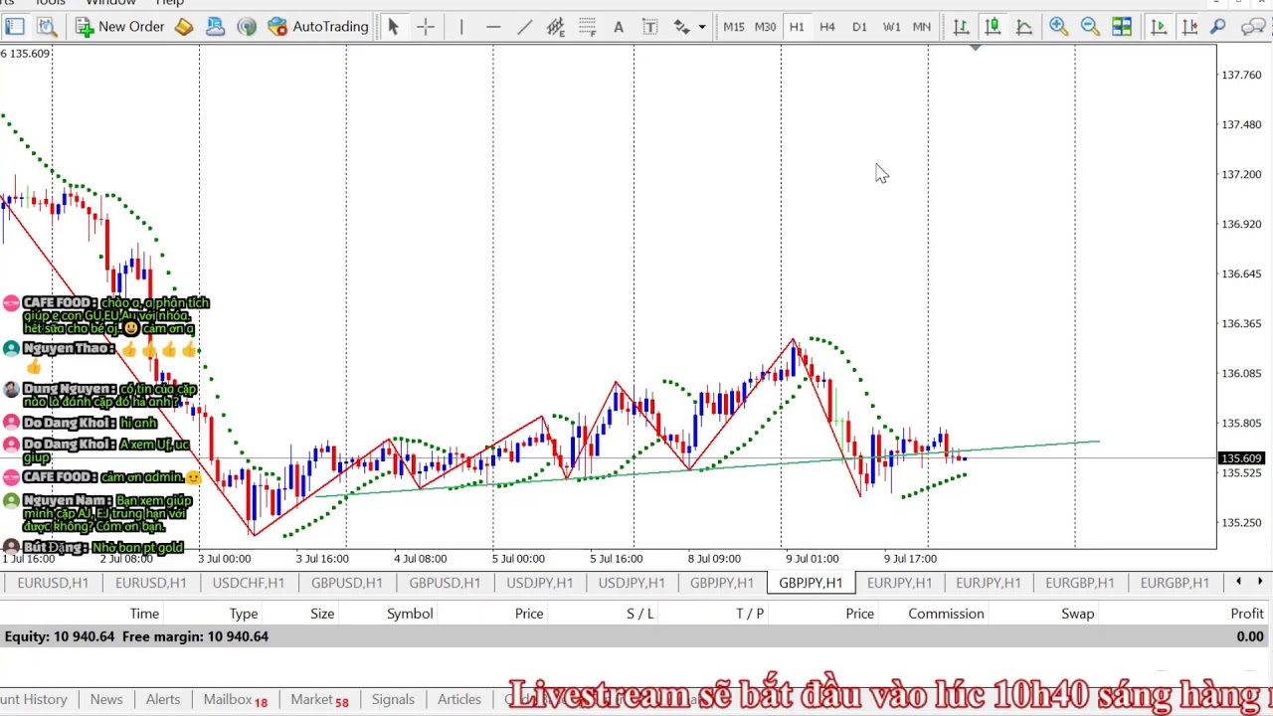Open MetaEditor with the gold book icon

tap(184, 27)
